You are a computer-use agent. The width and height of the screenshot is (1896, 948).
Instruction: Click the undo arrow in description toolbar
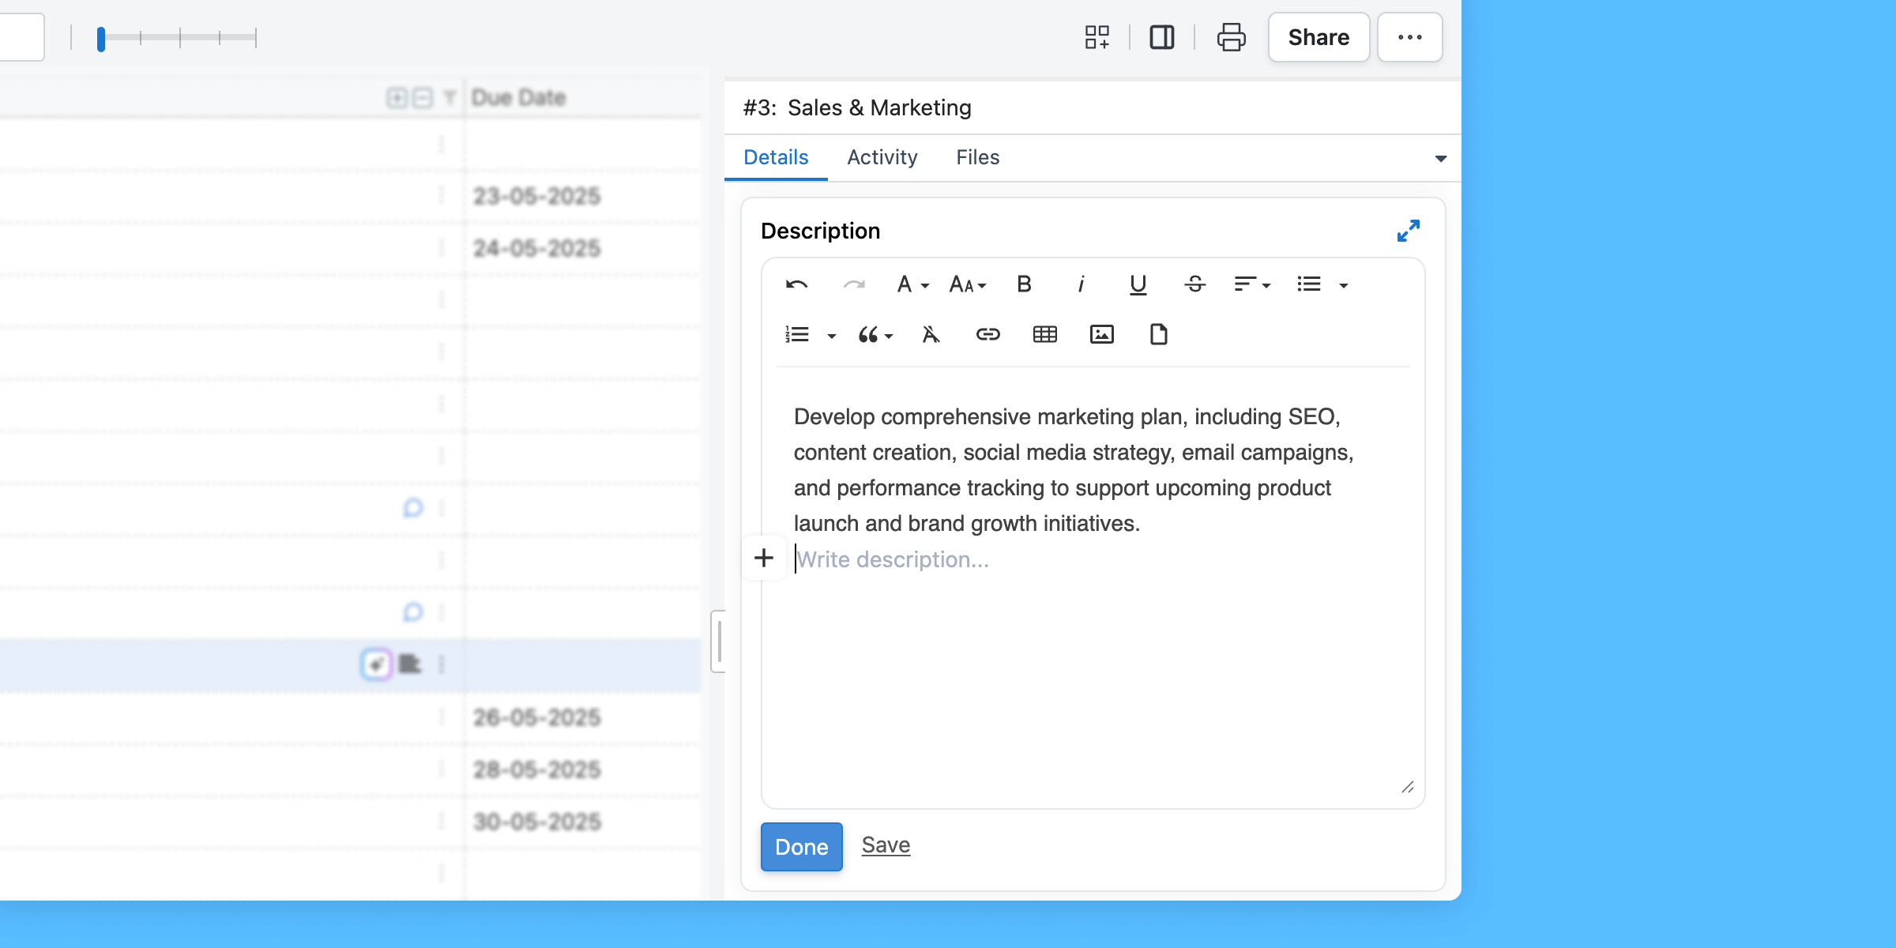pos(796,284)
